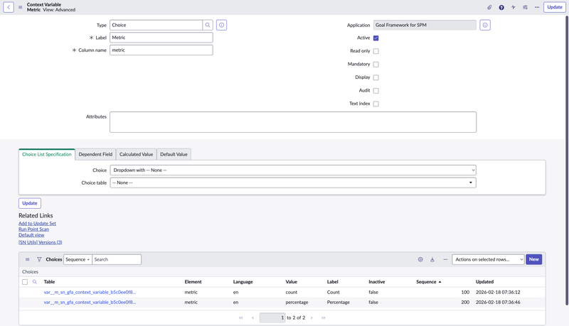Switch to the Calculated Value tab

136,154
